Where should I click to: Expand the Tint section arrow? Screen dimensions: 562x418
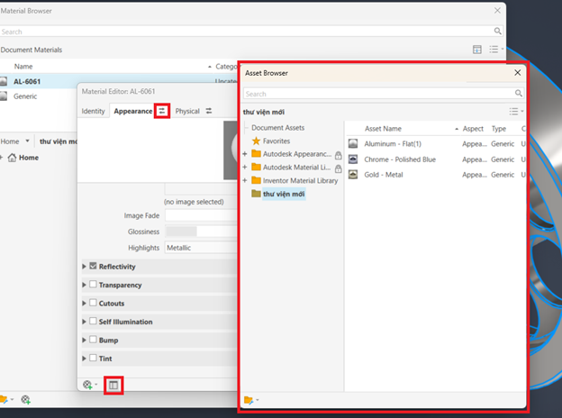tap(85, 359)
